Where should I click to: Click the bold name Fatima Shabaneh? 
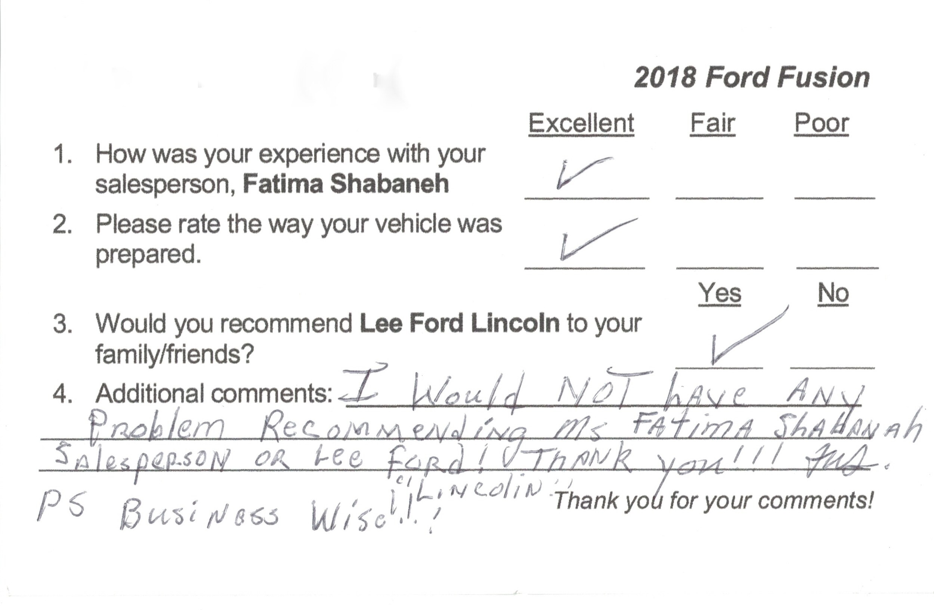click(x=346, y=184)
